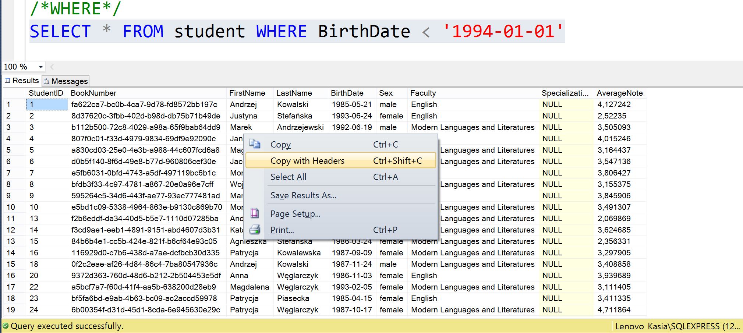Click LastName cell Andrzejewski
Viewport: 743px width, 333px height.
pos(300,127)
